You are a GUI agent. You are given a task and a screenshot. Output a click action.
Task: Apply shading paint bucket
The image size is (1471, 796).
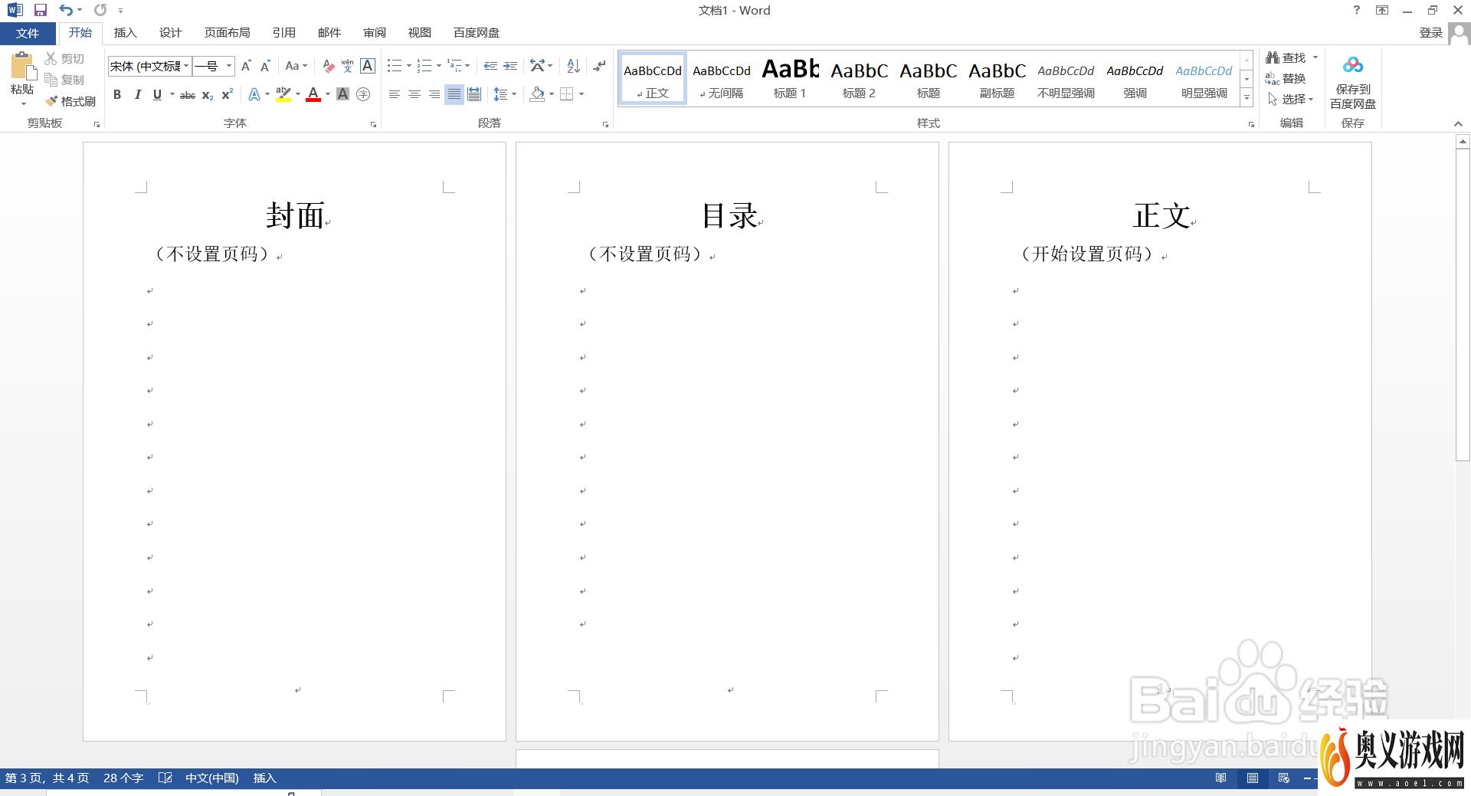coord(537,94)
